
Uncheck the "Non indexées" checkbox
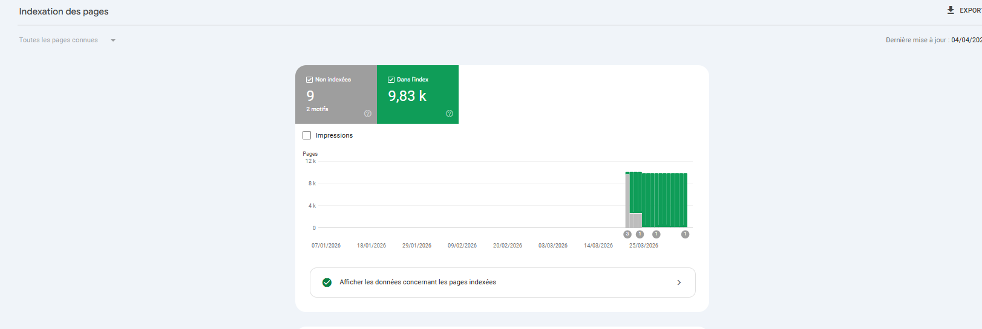[309, 80]
